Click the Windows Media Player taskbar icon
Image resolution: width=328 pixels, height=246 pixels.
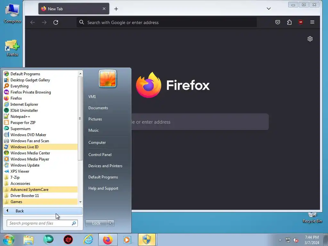127,240
